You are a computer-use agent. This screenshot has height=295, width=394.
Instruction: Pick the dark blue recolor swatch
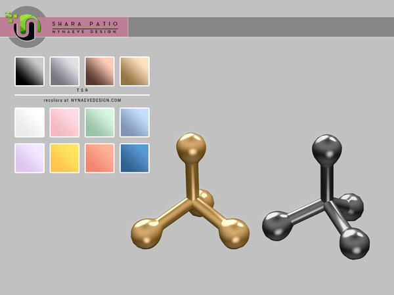(135, 158)
